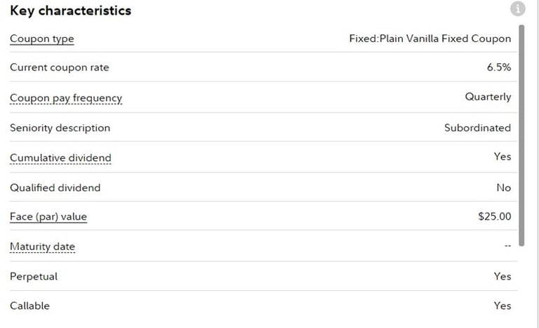The height and width of the screenshot is (328, 539).
Task: Click the Yes value for Callable
Action: [503, 306]
